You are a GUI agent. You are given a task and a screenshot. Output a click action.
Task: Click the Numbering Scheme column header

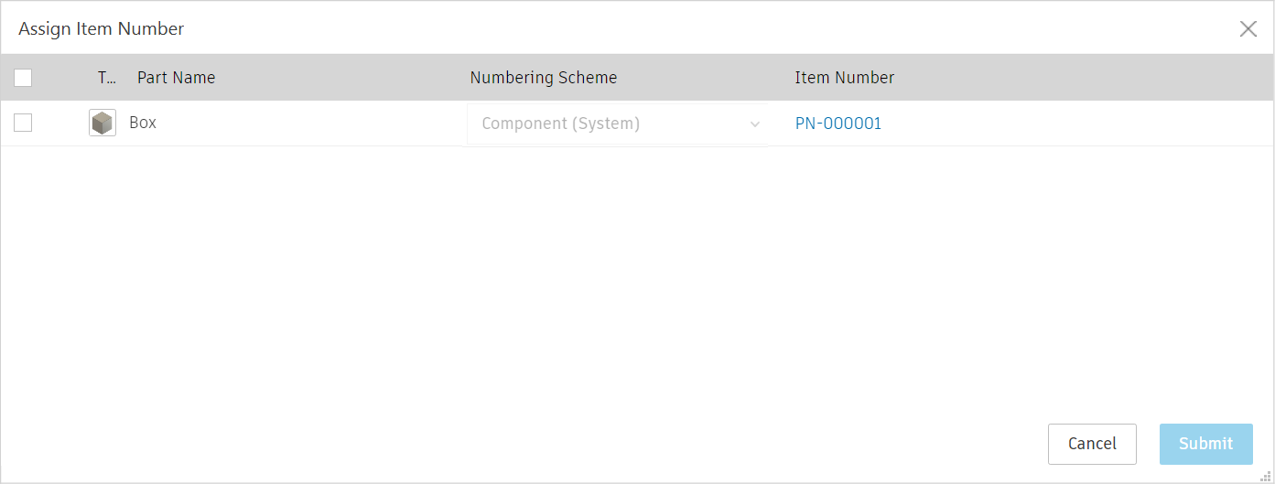click(543, 78)
